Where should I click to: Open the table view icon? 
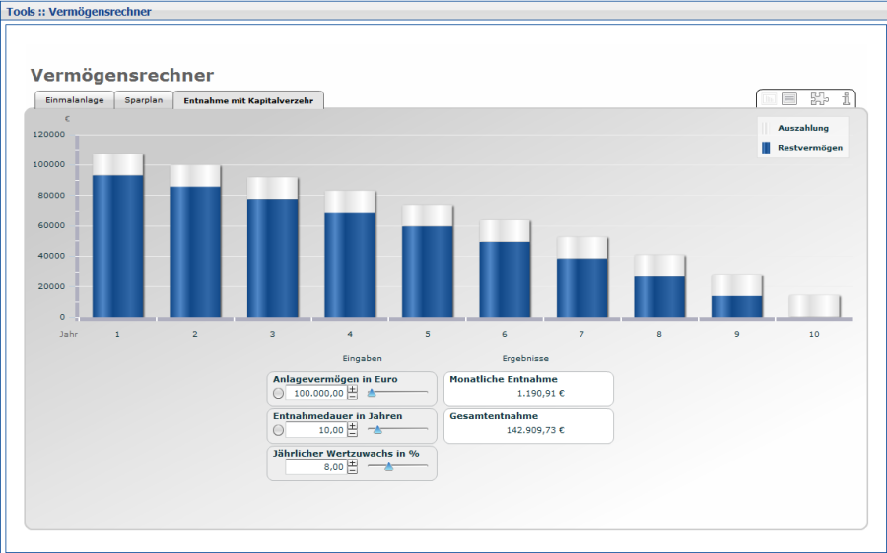pos(789,99)
